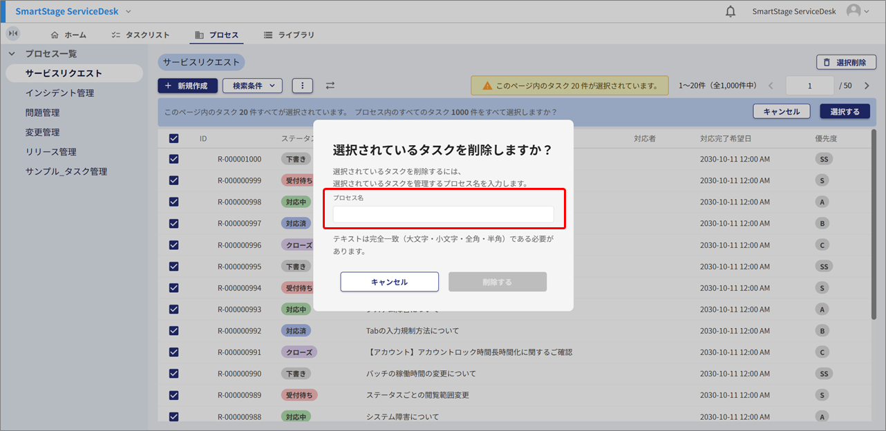Go to previous page with left arrow
This screenshot has width=886, height=431.
click(x=771, y=86)
